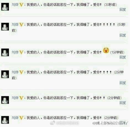This screenshot has width=130, height=127.
Task: Open the avatar thumbnail of the 50秒前 comment
Action: tap(5, 27)
